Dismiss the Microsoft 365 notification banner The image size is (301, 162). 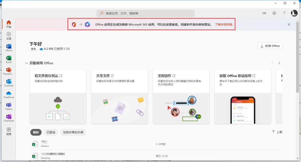pyautogui.click(x=289, y=24)
